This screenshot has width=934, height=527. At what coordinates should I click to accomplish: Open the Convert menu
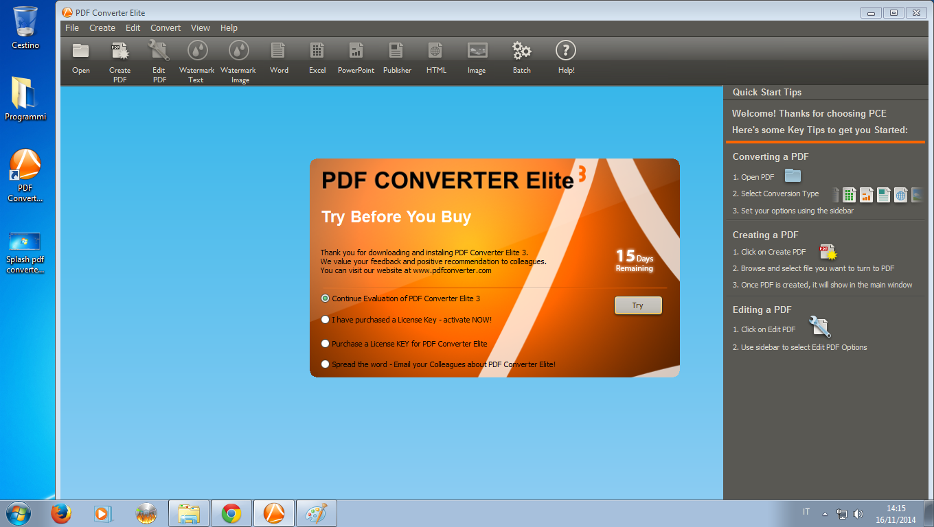166,28
